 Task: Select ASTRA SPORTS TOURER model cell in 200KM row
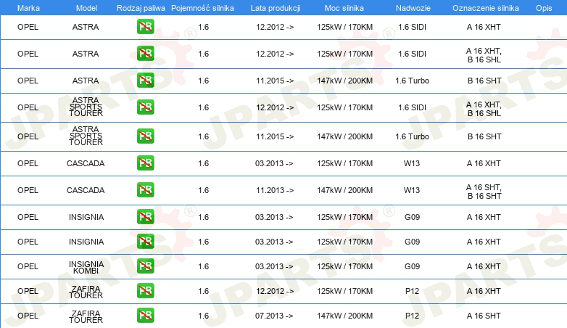click(x=86, y=136)
